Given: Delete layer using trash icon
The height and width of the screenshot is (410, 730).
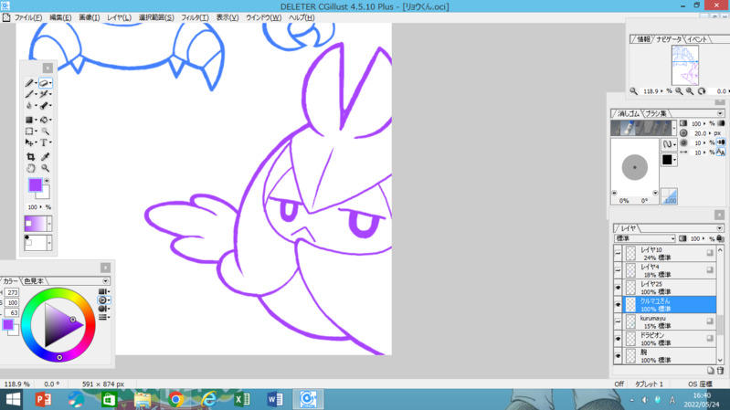Looking at the screenshot, I should tap(720, 371).
